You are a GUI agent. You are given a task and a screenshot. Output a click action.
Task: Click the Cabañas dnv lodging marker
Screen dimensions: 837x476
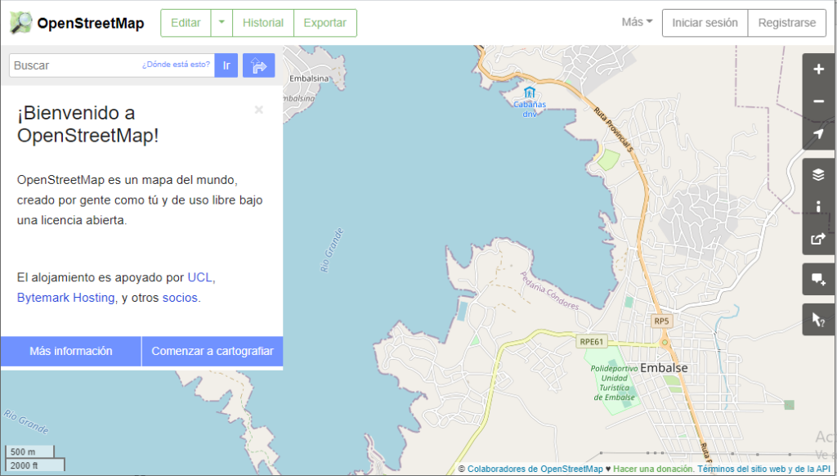(529, 92)
